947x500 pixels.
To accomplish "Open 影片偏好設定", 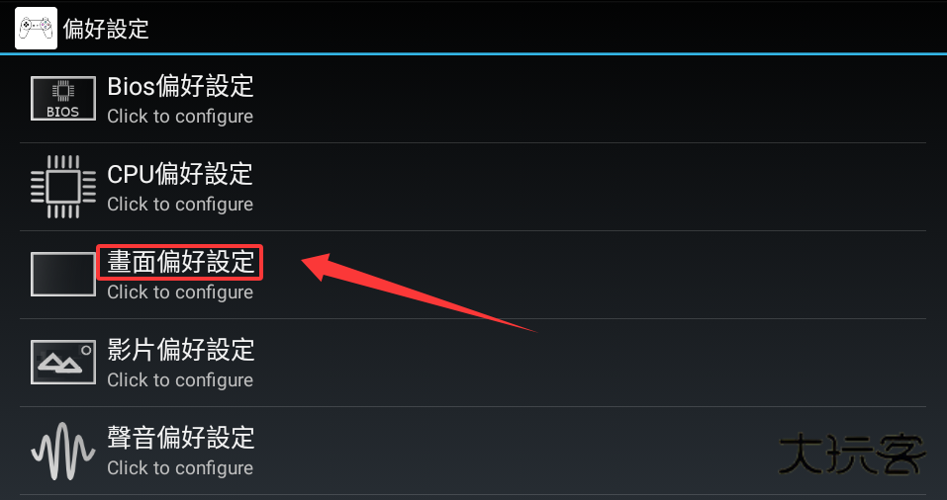I will click(180, 351).
